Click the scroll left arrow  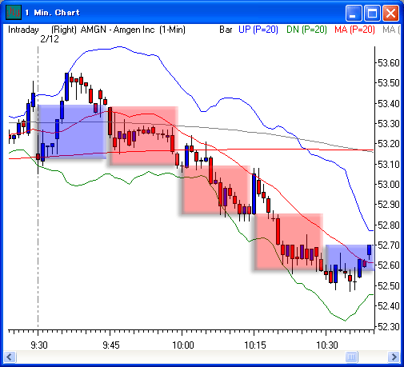10,357
